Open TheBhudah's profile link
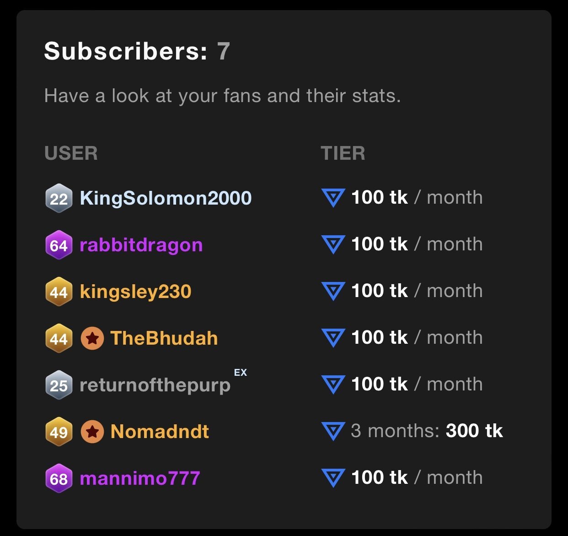568x536 pixels. tap(164, 338)
